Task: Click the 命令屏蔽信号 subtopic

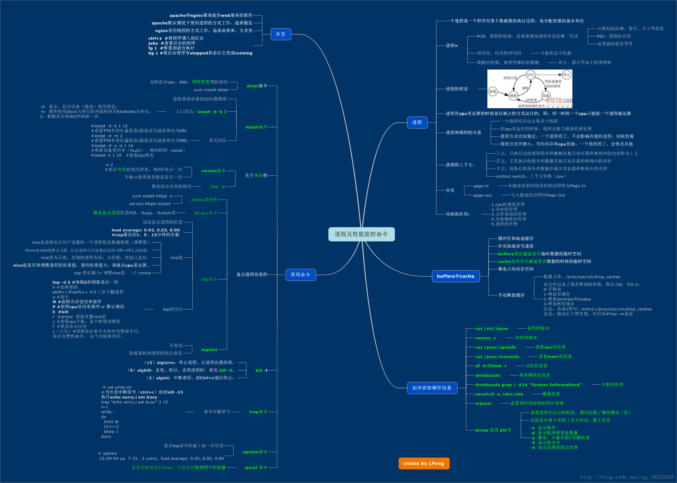Action: coord(217,412)
